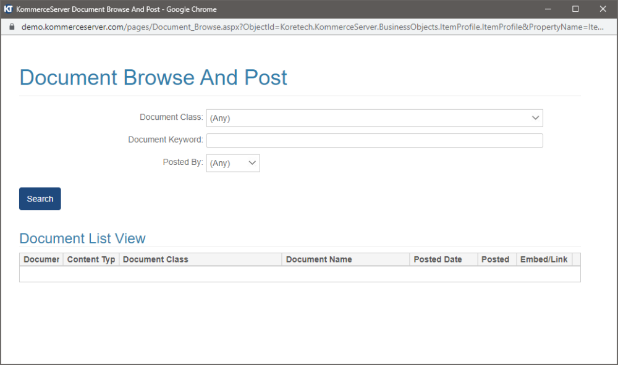Viewport: 618px width, 365px height.
Task: Click the Posted By label
Action: click(183, 162)
